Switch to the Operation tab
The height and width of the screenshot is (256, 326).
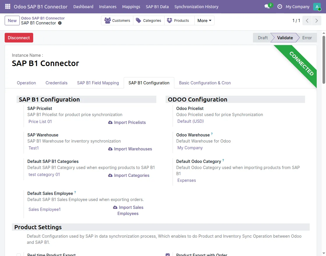26,83
